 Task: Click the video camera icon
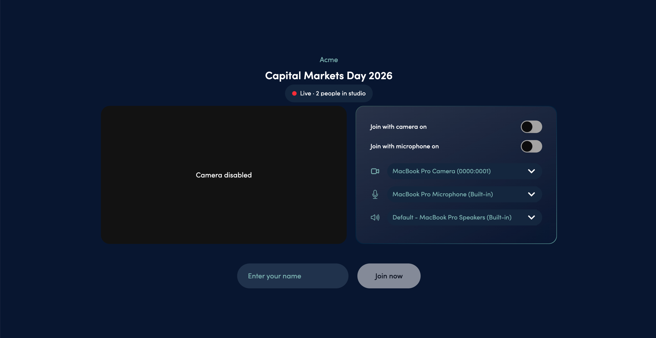(x=375, y=171)
